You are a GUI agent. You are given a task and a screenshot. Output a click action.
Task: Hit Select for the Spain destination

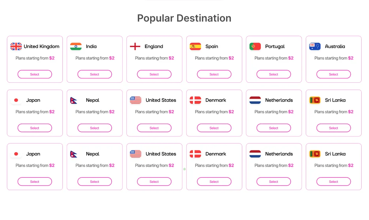click(214, 74)
